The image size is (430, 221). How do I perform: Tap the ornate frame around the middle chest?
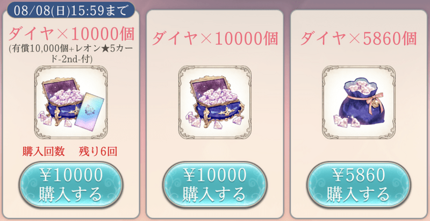(214, 102)
